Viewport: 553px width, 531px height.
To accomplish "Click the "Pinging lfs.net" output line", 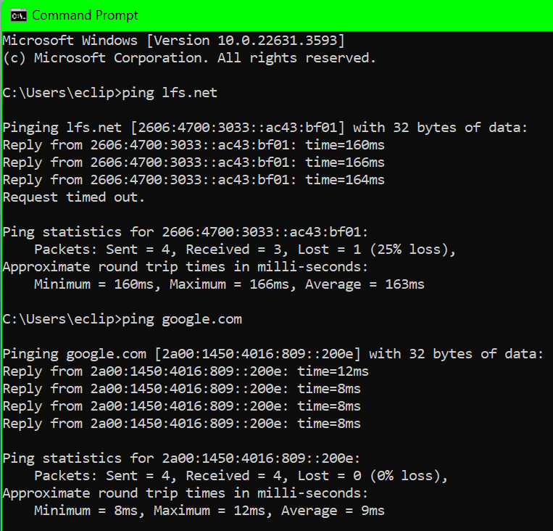I will point(265,128).
